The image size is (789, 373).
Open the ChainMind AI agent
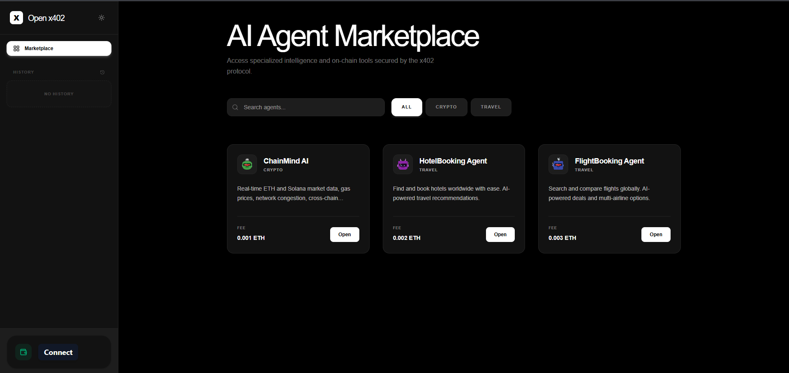345,235
